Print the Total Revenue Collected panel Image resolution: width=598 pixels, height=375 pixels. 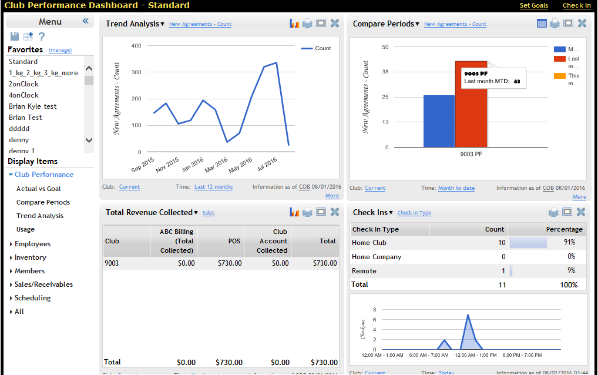[x=307, y=212]
